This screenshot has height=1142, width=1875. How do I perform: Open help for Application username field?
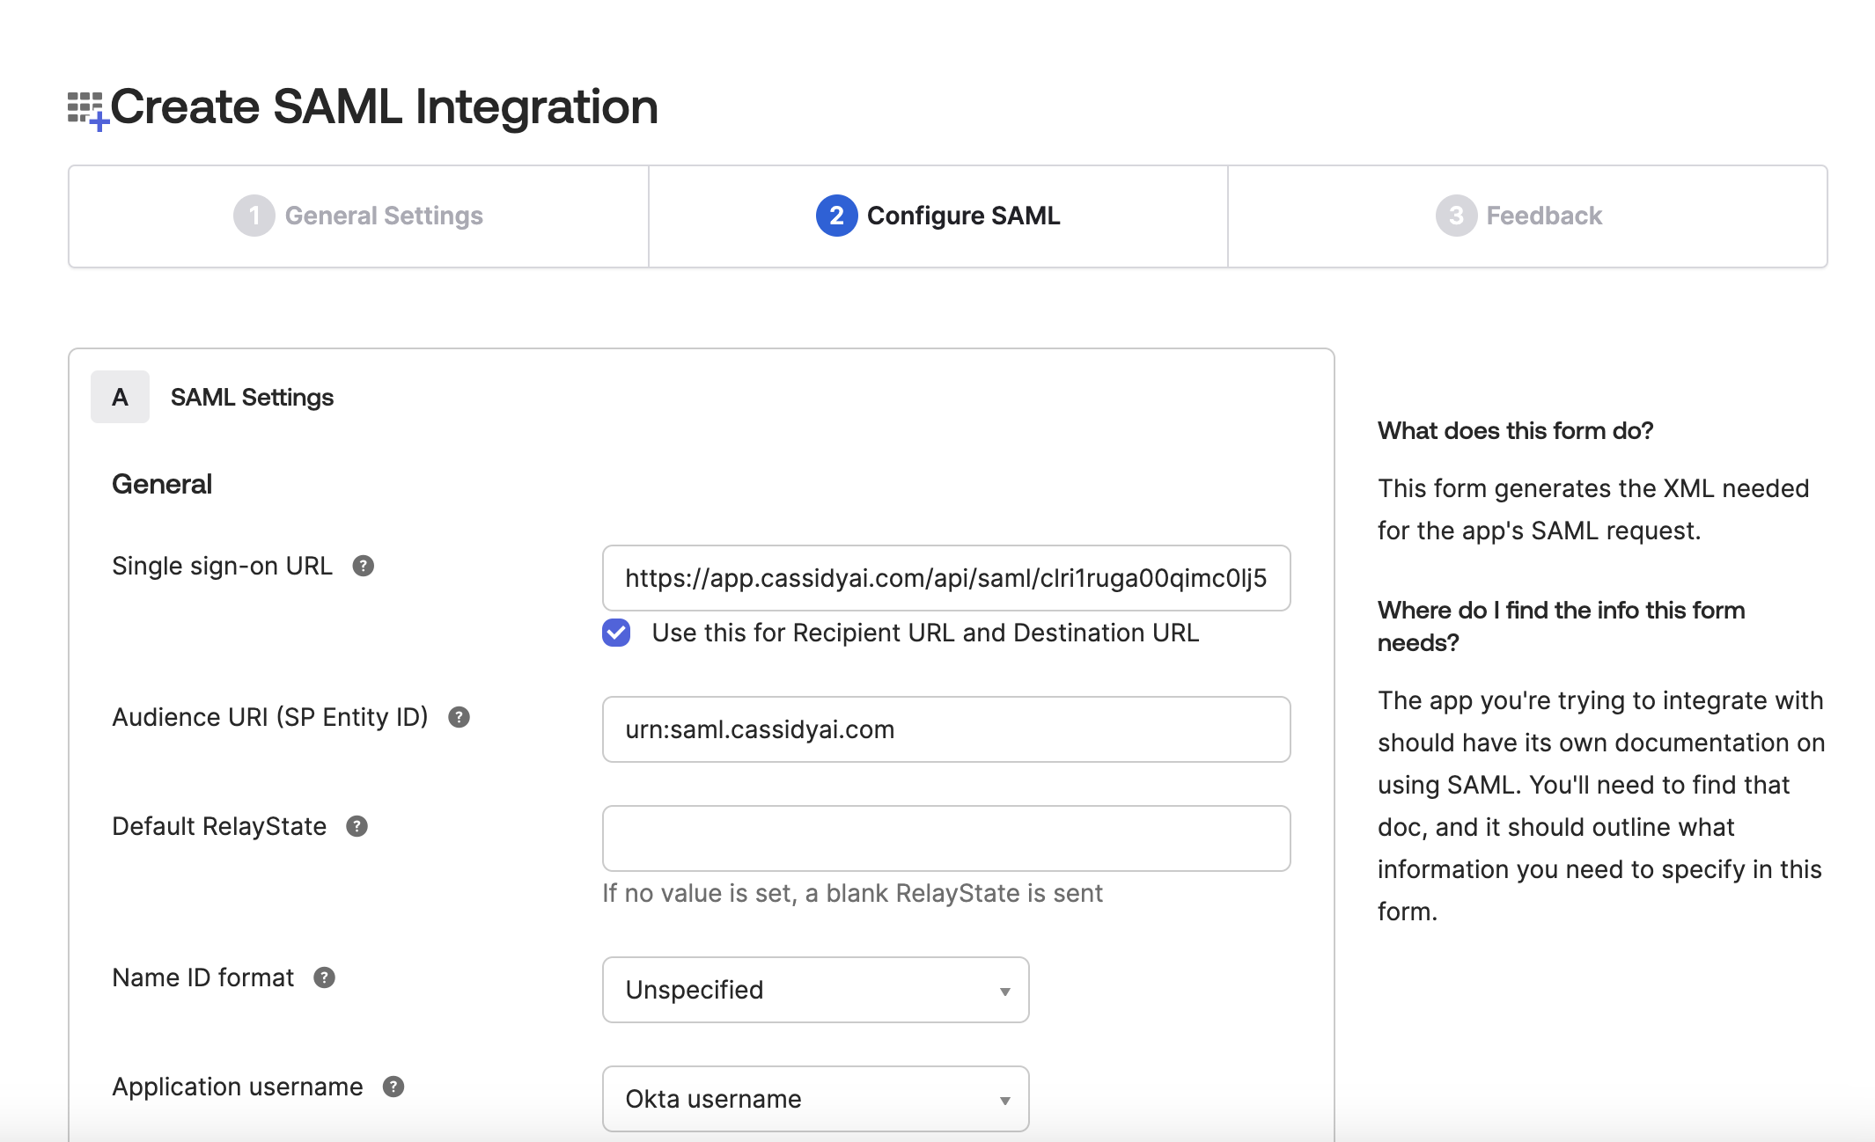point(393,1087)
